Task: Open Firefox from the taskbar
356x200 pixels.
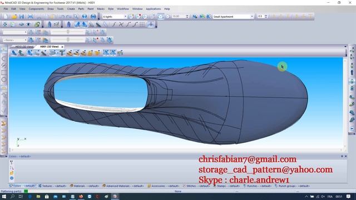Action: pos(81,197)
